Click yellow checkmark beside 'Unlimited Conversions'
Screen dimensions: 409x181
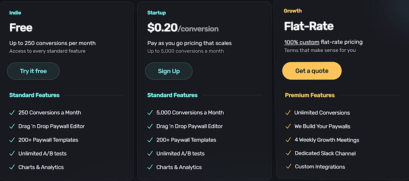288,113
